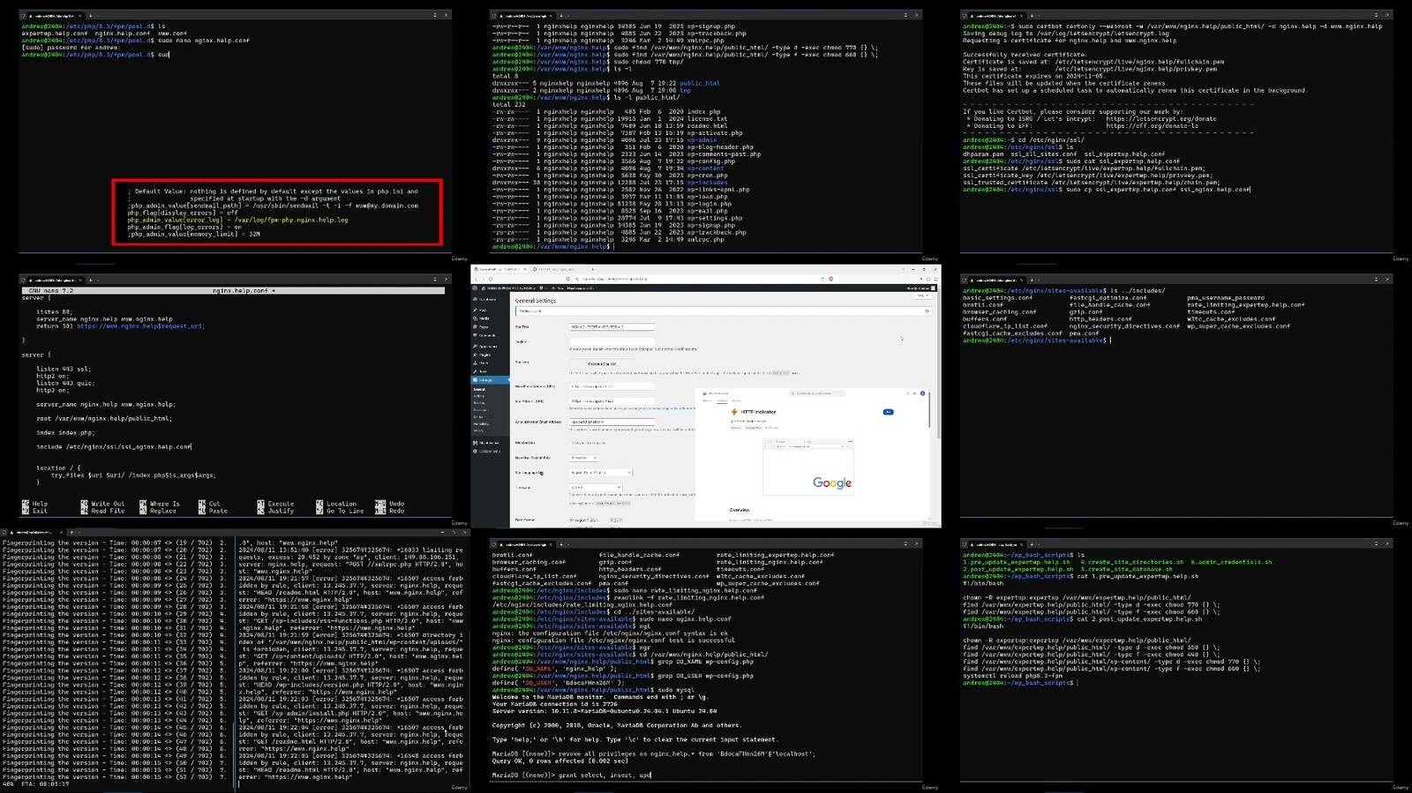Switch to the second browser tab
Image resolution: width=1412 pixels, height=793 pixels.
click(x=559, y=269)
